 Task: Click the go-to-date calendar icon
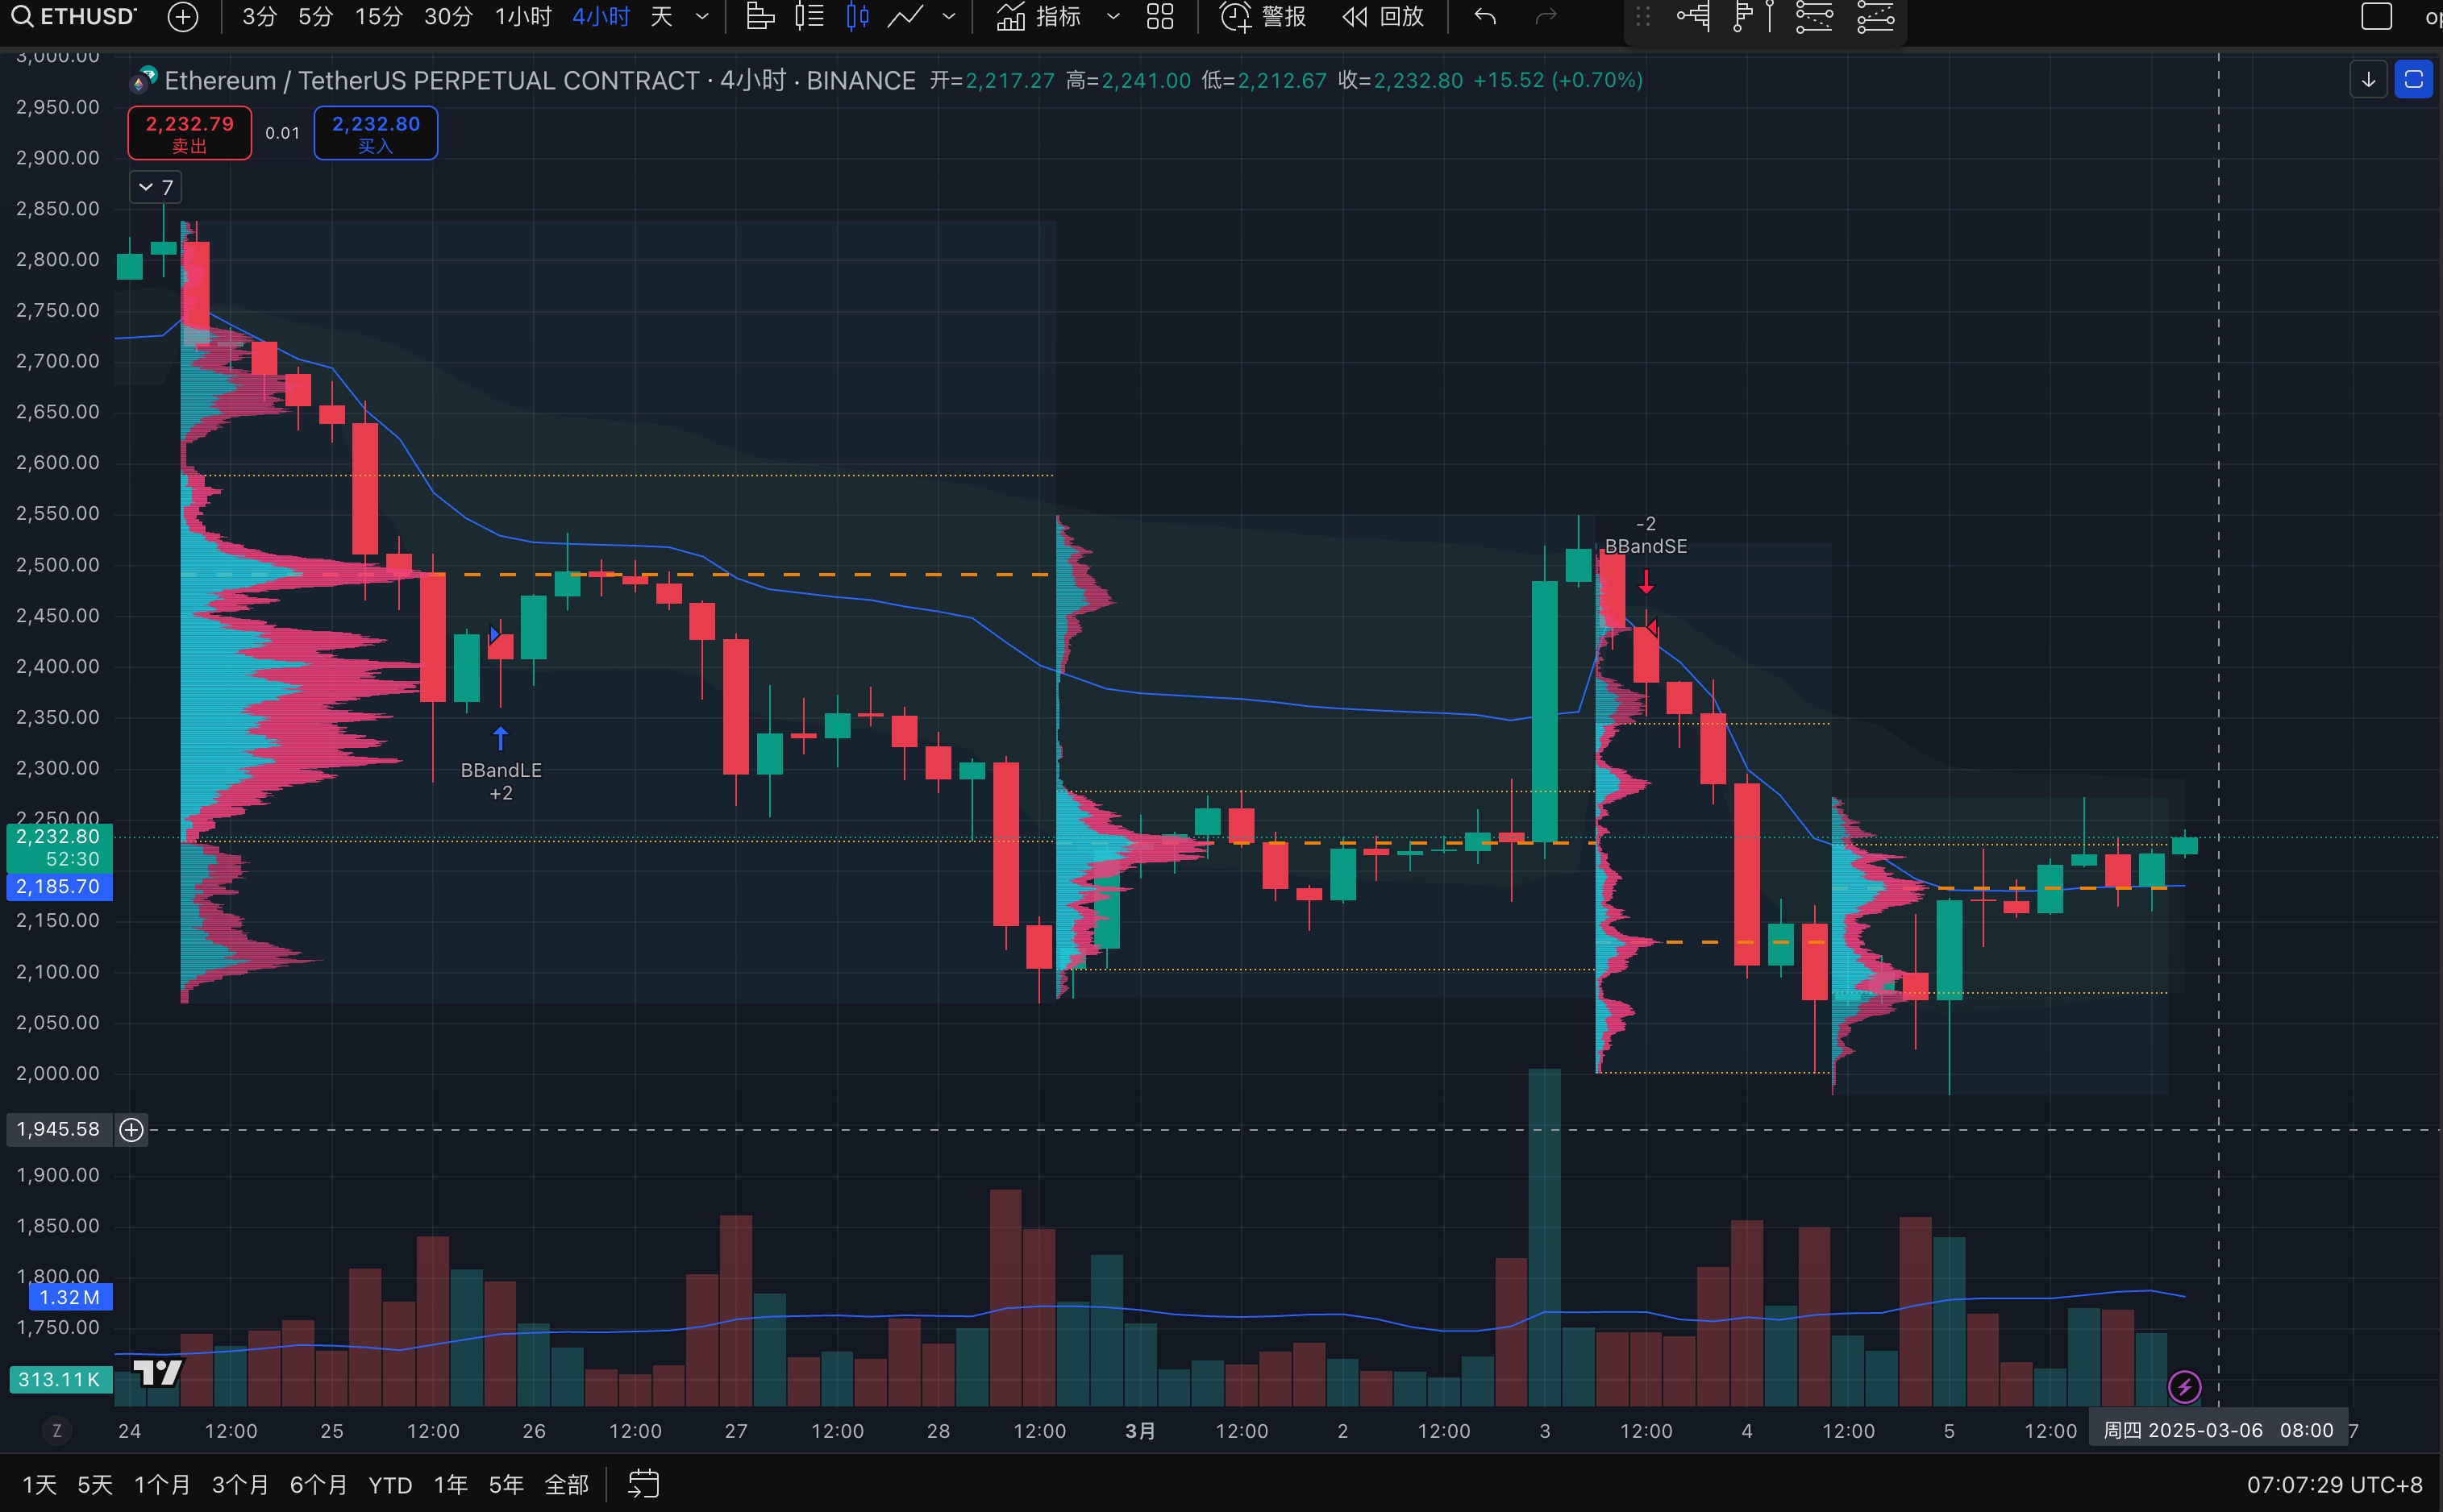(x=643, y=1484)
